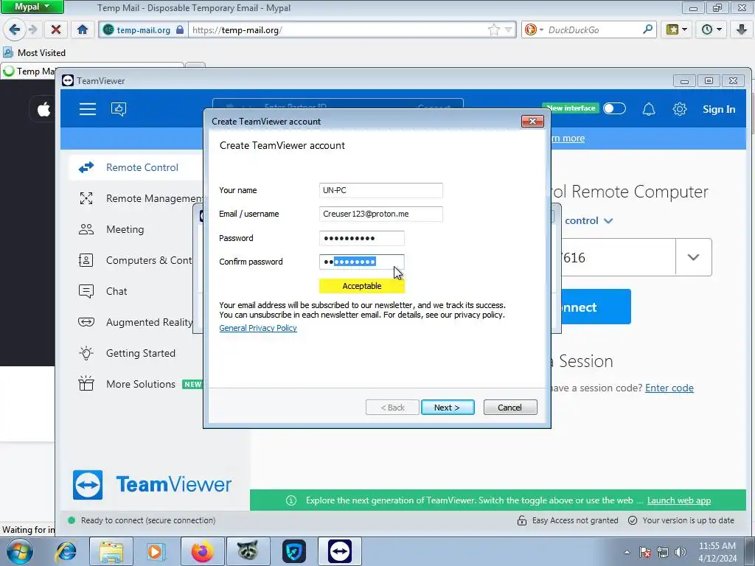
Task: Click the Next > button
Action: pos(448,408)
